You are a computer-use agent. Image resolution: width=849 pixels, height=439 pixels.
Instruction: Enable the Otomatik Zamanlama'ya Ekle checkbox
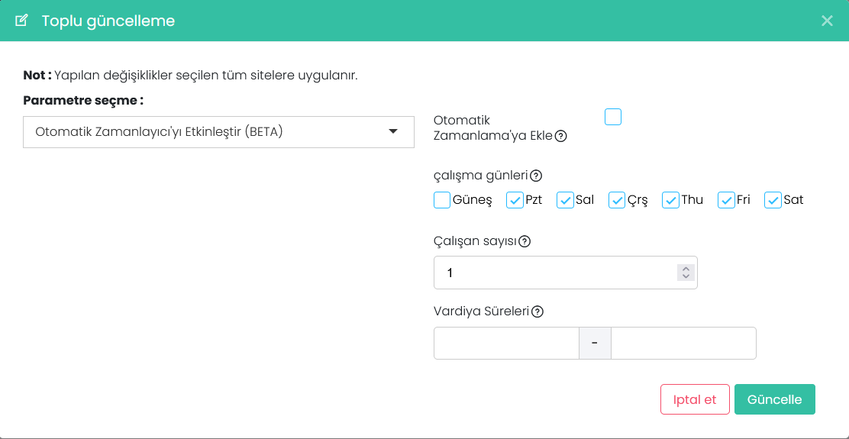(613, 117)
